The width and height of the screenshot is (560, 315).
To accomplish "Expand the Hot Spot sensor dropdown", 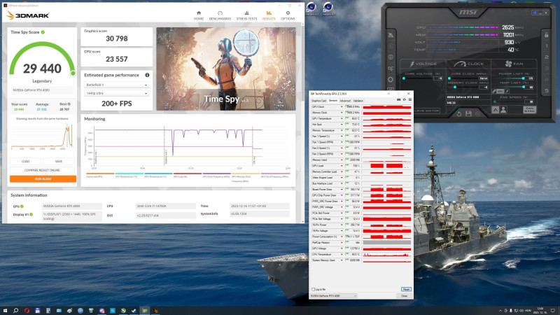I will pyautogui.click(x=342, y=125).
